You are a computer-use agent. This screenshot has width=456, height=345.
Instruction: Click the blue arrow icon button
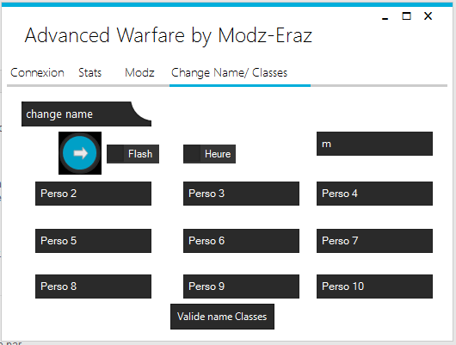pyautogui.click(x=80, y=153)
